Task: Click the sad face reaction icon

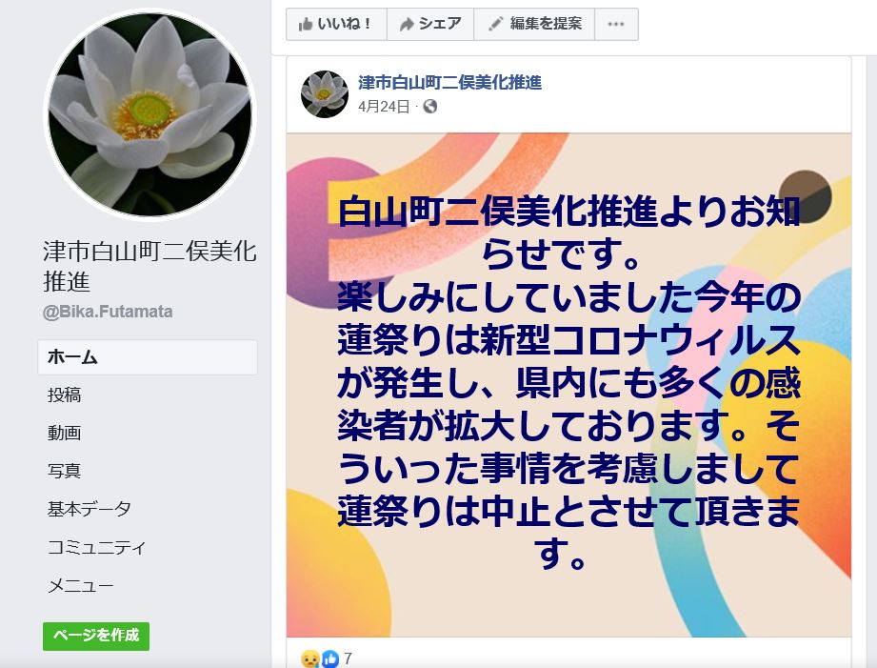Action: coord(309,658)
